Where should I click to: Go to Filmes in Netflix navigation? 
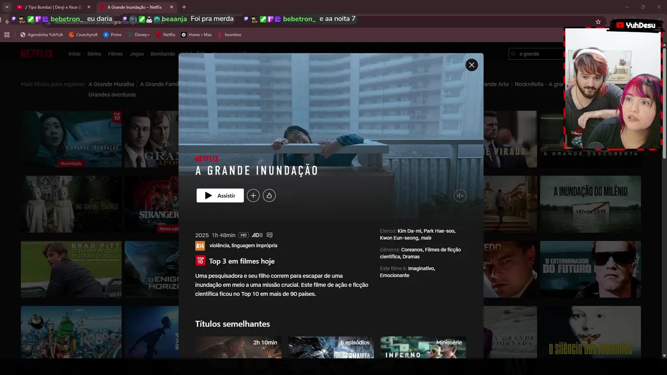[x=115, y=54]
